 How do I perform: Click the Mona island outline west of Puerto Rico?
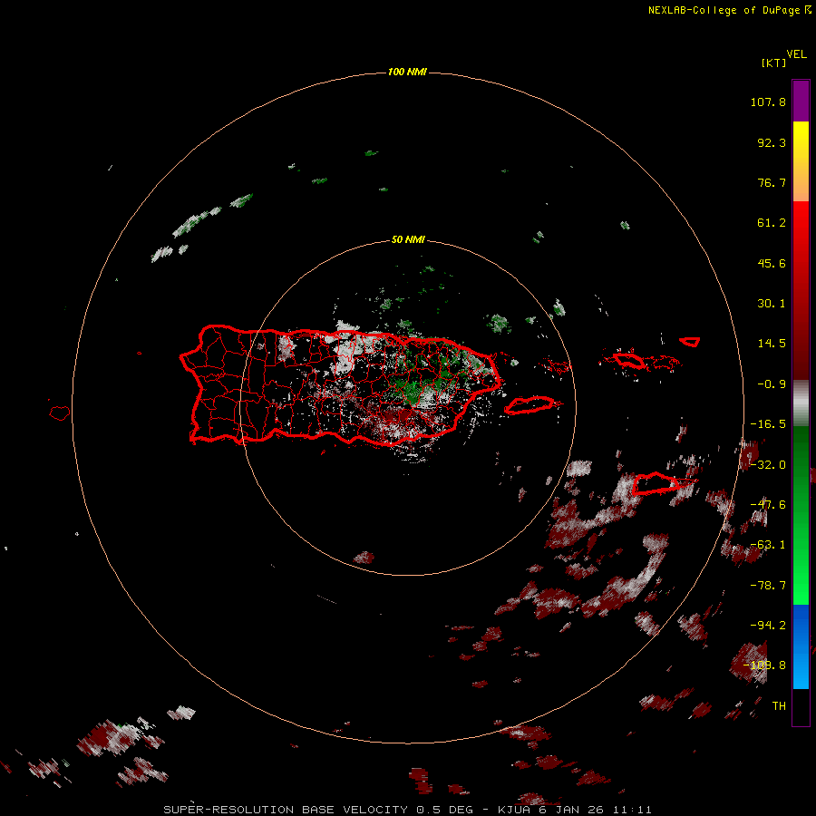coord(60,413)
